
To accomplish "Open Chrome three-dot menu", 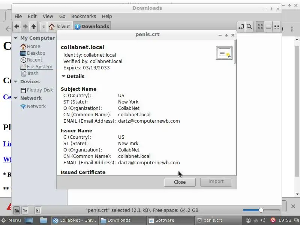I will coord(292,29).
